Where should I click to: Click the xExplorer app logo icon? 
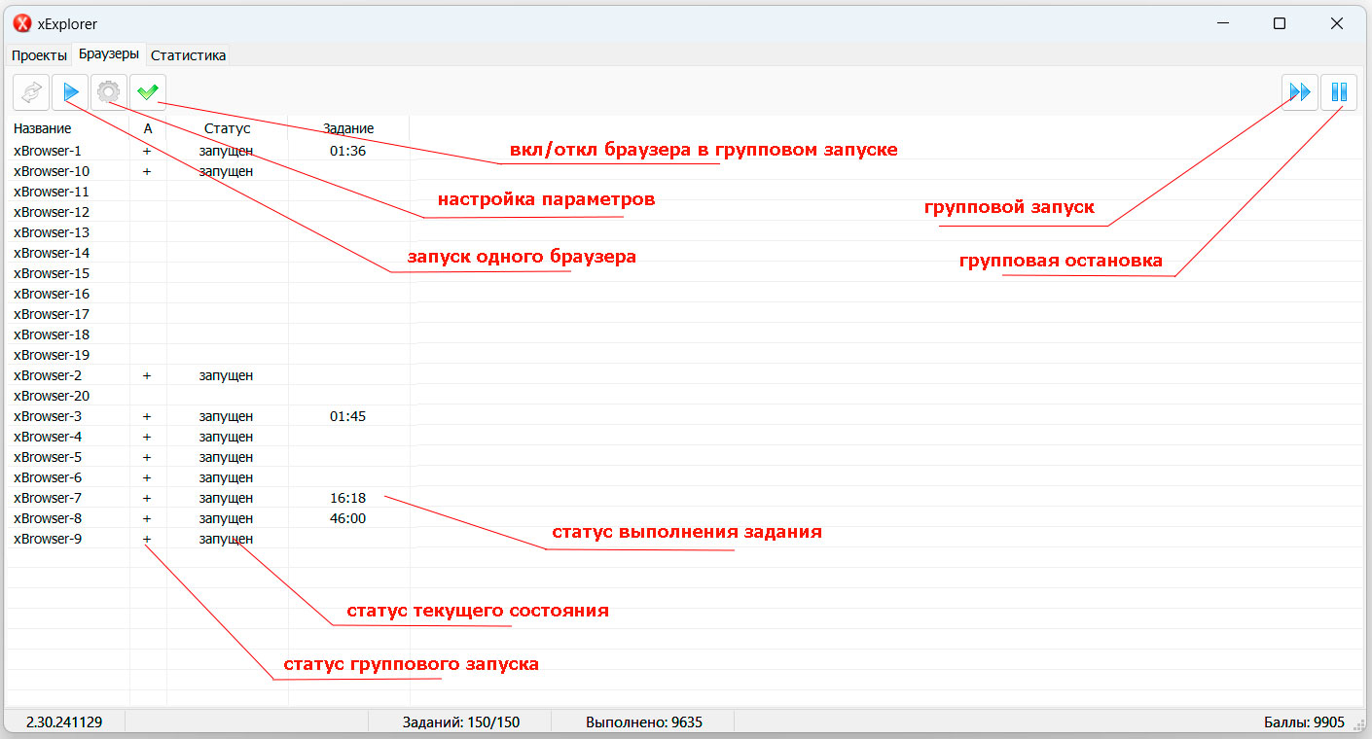[x=21, y=23]
